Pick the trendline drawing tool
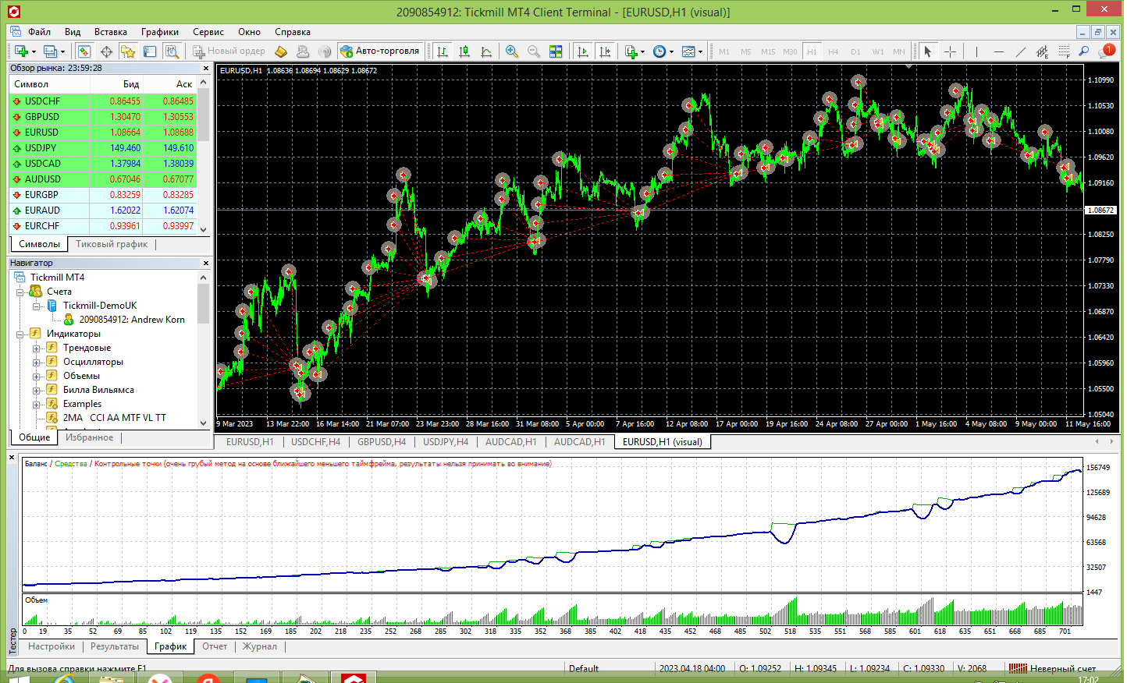Screen dimensions: 1127x683 (1020, 51)
